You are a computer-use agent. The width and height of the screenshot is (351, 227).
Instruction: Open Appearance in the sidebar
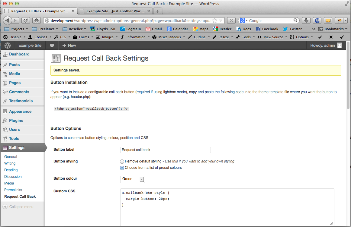pos(20,112)
